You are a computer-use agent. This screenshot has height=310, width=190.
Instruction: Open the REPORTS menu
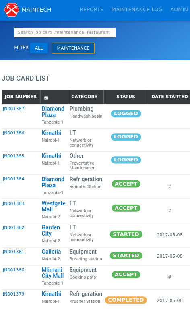pos(91,10)
